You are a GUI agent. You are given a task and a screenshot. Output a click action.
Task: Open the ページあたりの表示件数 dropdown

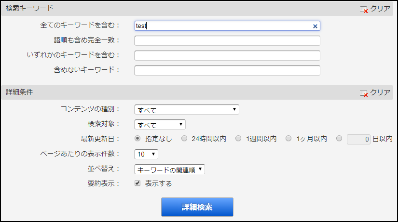pos(146,154)
